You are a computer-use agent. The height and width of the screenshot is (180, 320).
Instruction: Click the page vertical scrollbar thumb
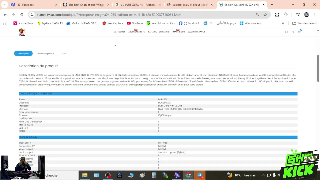tap(318, 68)
